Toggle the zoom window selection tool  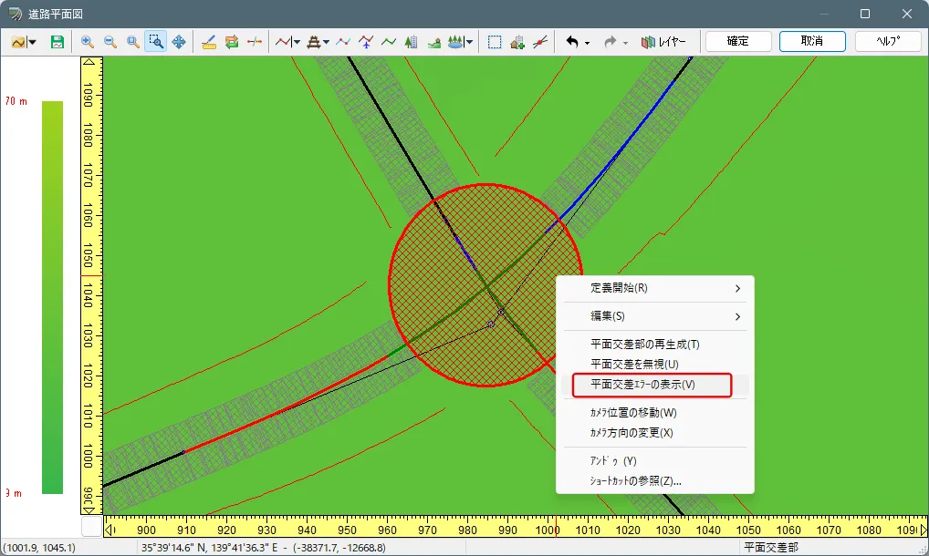click(155, 42)
